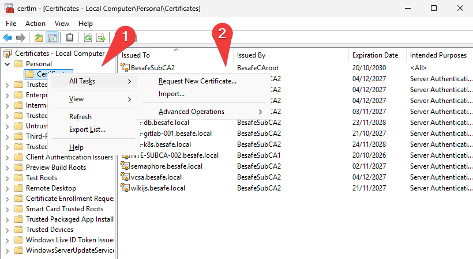Image resolution: width=473 pixels, height=259 pixels.
Task: Click the clipboard Paste toolbar icon
Action: pyautogui.click(x=70, y=37)
